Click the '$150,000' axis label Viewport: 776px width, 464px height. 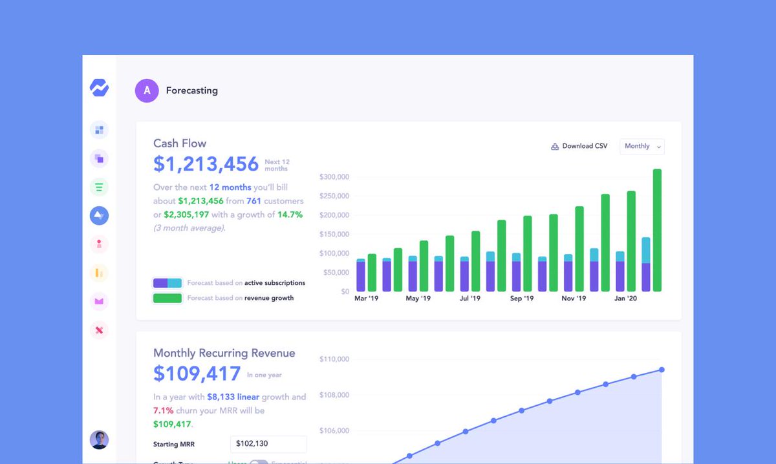pyautogui.click(x=334, y=234)
